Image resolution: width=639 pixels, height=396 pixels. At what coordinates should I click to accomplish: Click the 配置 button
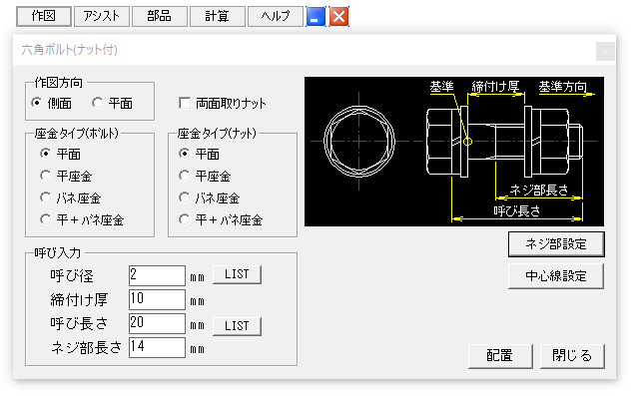pos(500,356)
